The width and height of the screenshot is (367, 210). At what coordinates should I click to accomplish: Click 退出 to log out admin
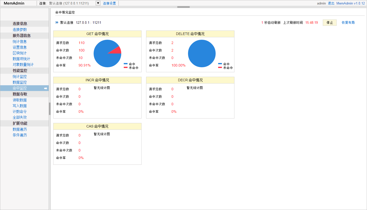[330, 3]
